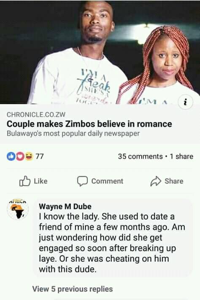Tap the info icon on article image
The image size is (200, 300).
185,103
